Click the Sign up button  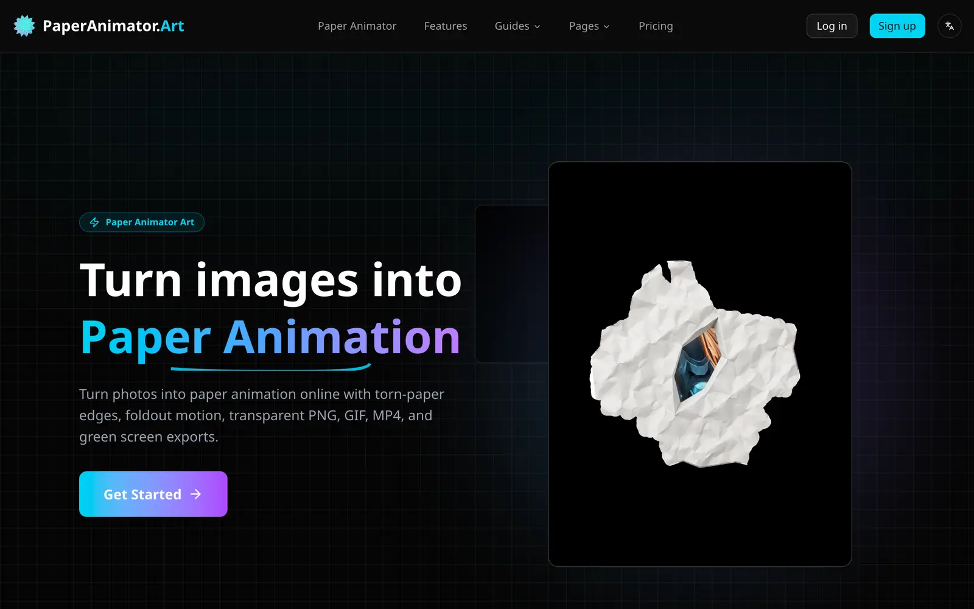(897, 26)
